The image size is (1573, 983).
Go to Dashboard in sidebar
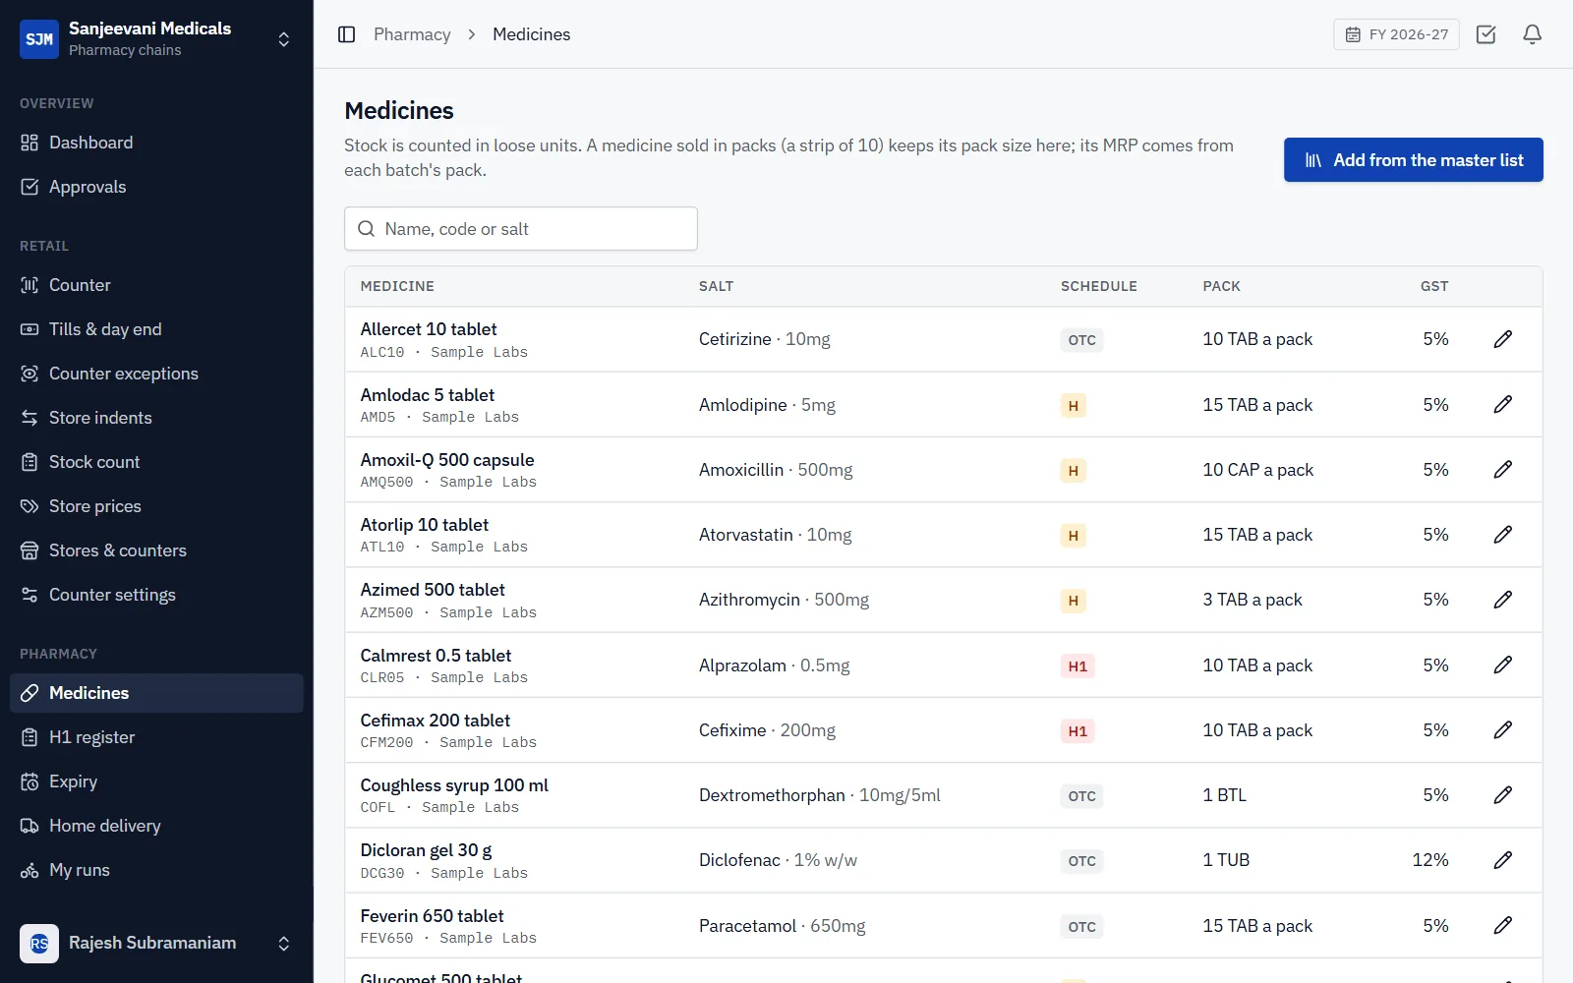pos(156,143)
